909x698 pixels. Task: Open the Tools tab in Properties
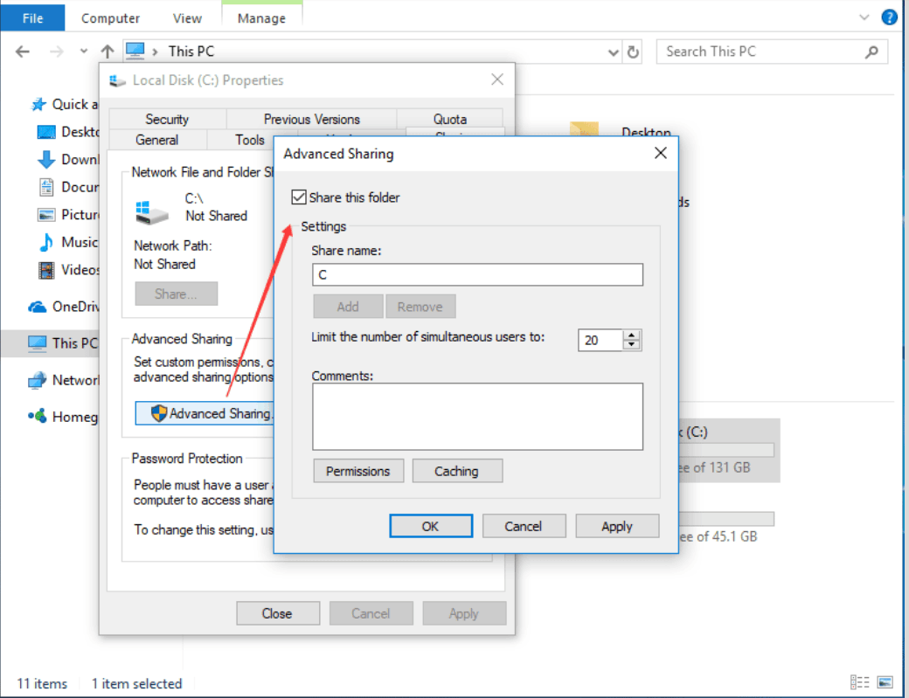(250, 140)
